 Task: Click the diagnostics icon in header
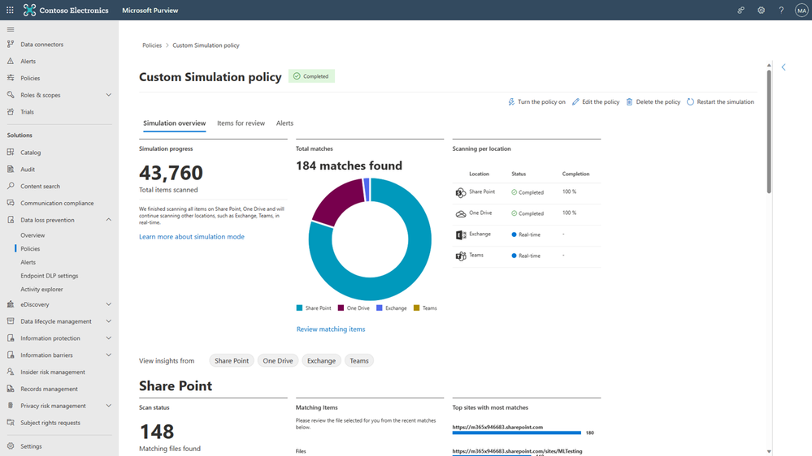[x=740, y=10]
